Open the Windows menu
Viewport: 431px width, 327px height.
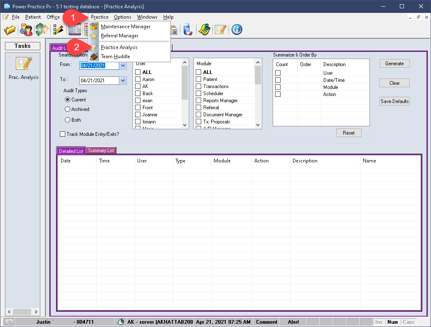tap(147, 17)
